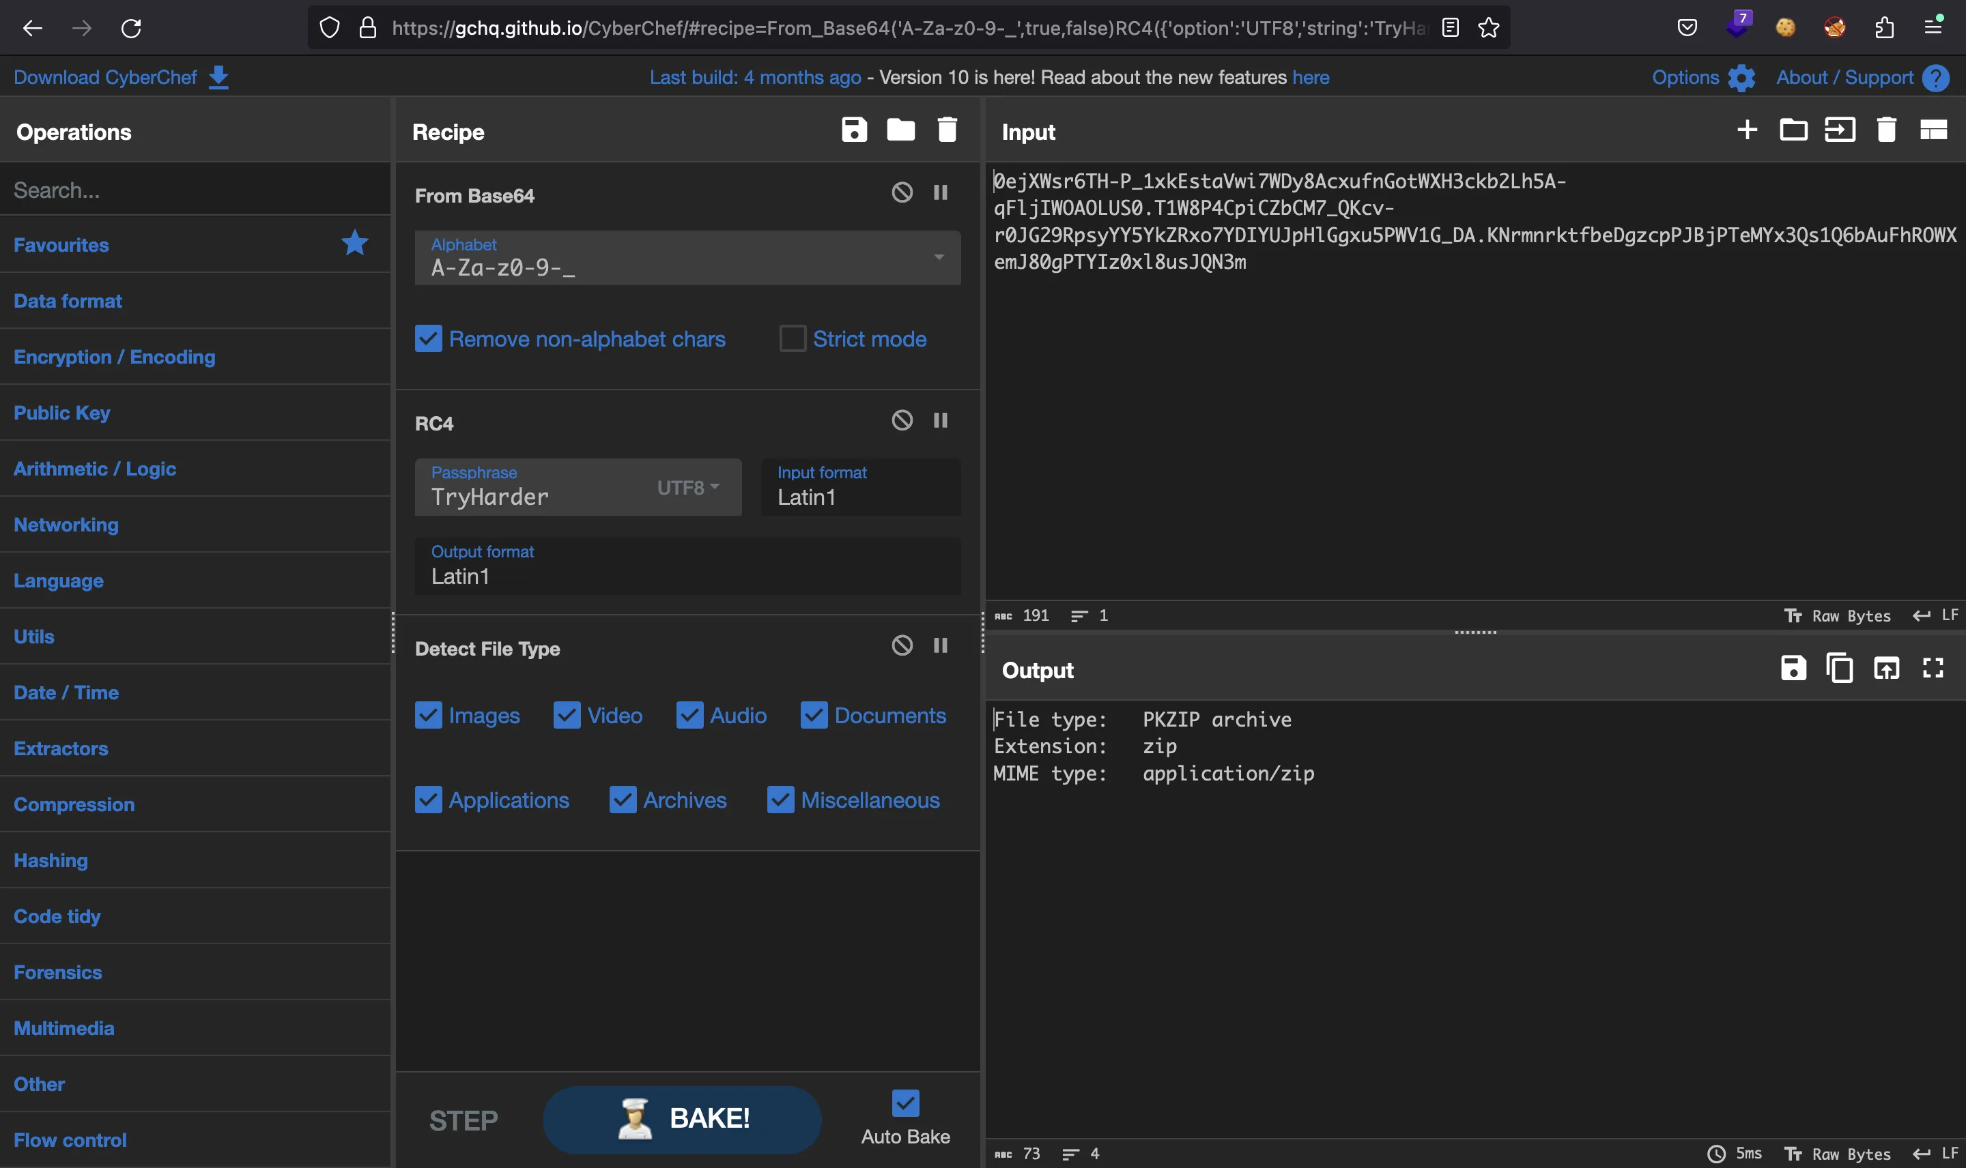Open the Options link
The image size is (1966, 1168).
tap(1685, 78)
